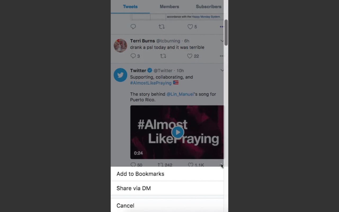The image size is (339, 212).
Task: Switch to the Members tab
Action: point(169,7)
